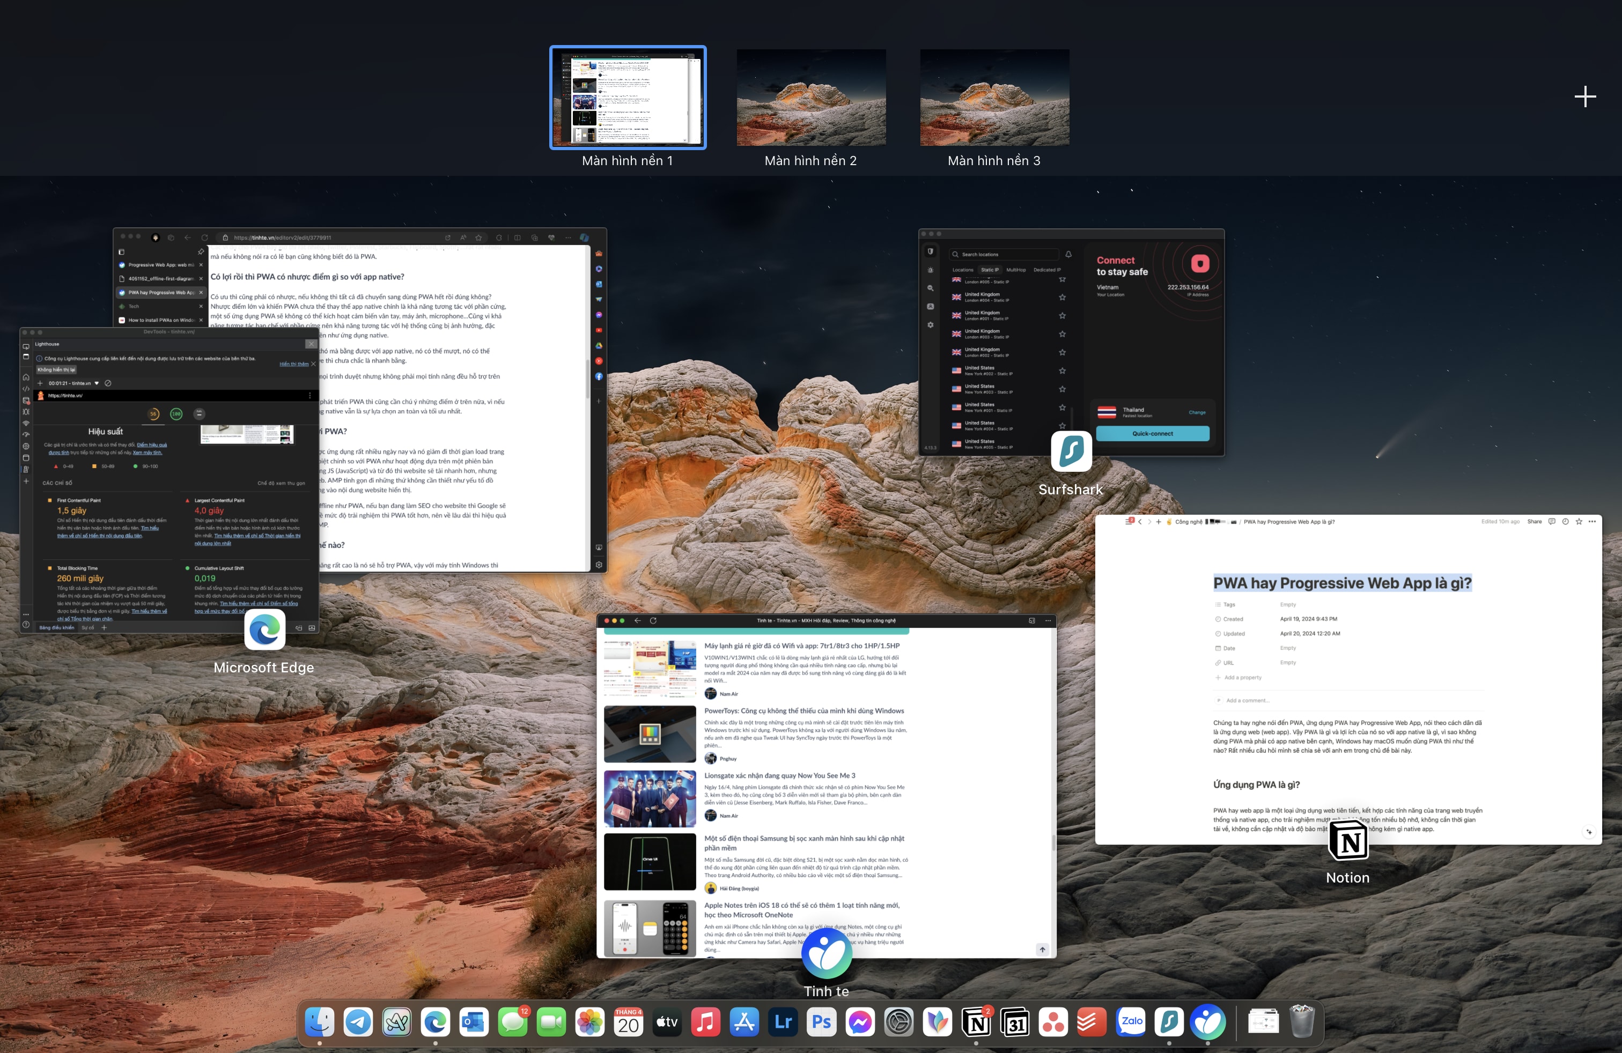Switch to the MultiHop tab in Surfshark

tap(1015, 270)
